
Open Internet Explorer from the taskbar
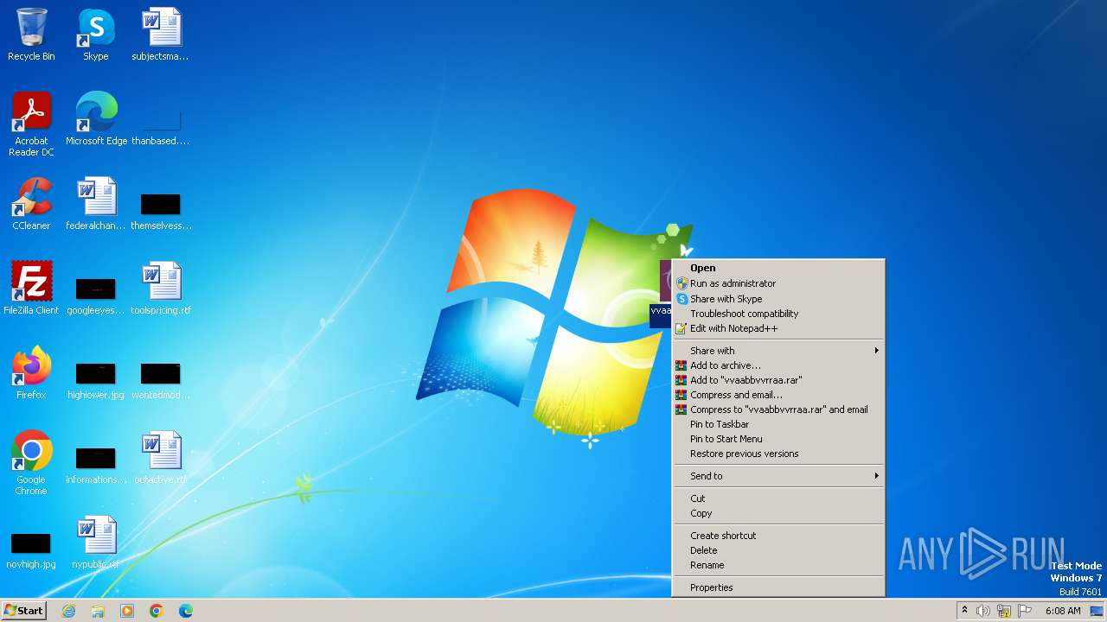pyautogui.click(x=68, y=611)
